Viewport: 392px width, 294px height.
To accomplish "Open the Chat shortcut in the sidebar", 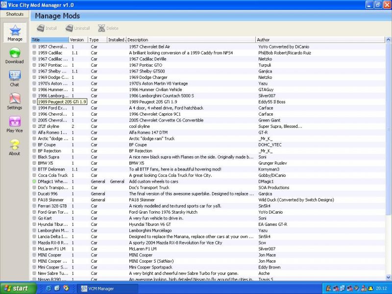I will coord(15,78).
